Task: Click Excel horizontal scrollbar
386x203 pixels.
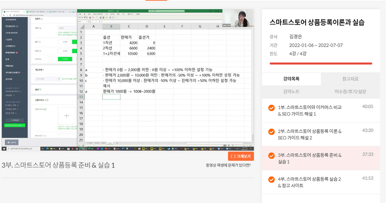Action: [214, 143]
